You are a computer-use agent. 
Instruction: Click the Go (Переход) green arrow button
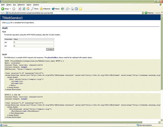click(x=146, y=13)
